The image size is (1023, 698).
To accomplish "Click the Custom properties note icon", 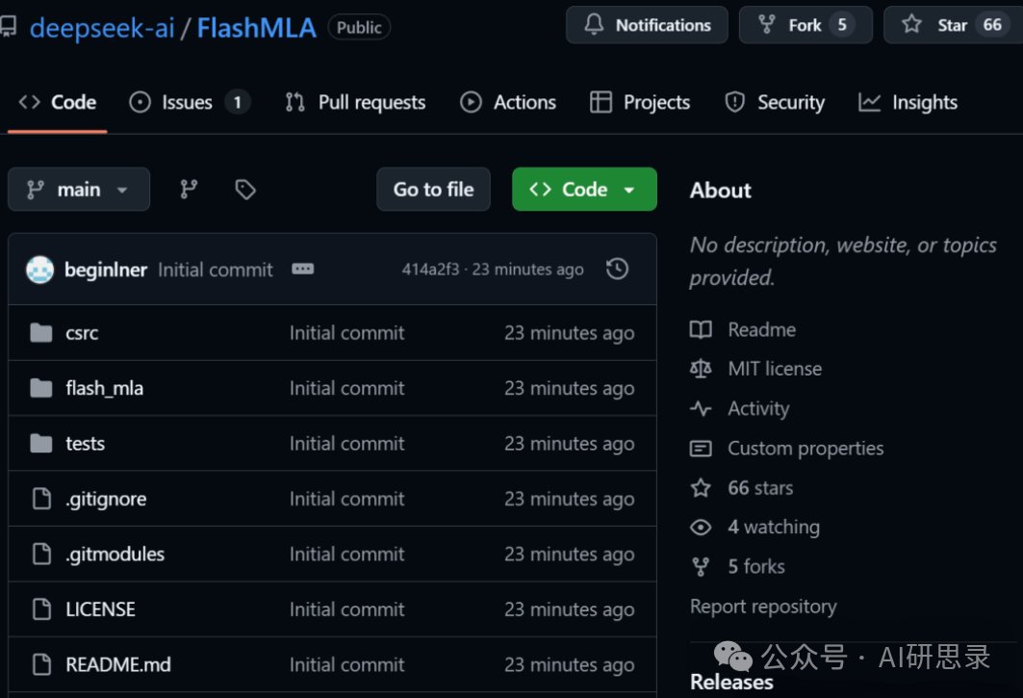I will pyautogui.click(x=701, y=449).
